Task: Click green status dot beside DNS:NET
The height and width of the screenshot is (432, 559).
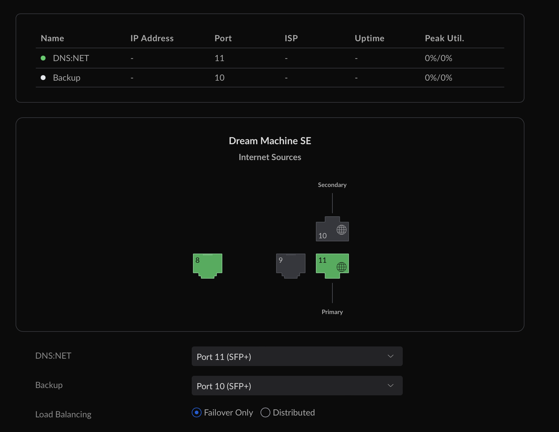Action: click(x=43, y=58)
